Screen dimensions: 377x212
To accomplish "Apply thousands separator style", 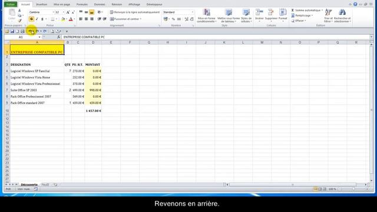I will point(179,19).
